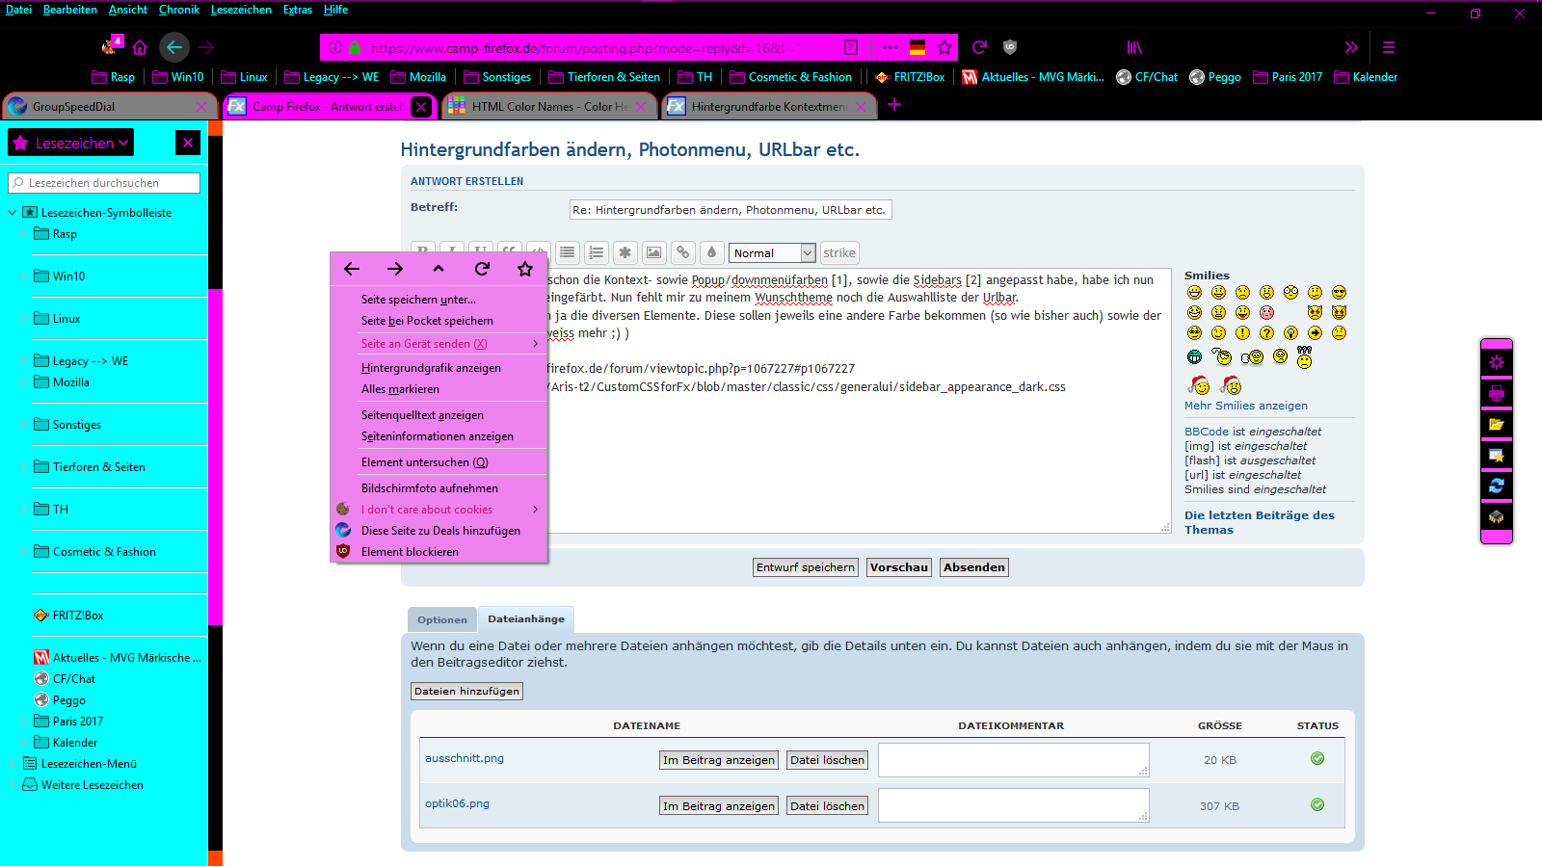Viewport: 1542px width, 867px height.
Task: Open the Extras menu
Action: [298, 10]
